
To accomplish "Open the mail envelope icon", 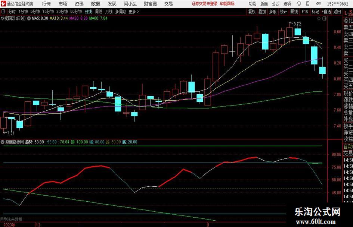I will point(318,4).
